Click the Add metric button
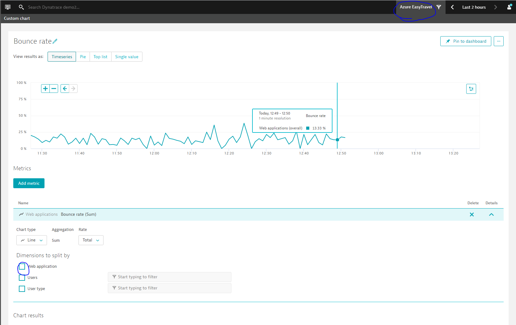Screen dimensions: 516x325 29,183
